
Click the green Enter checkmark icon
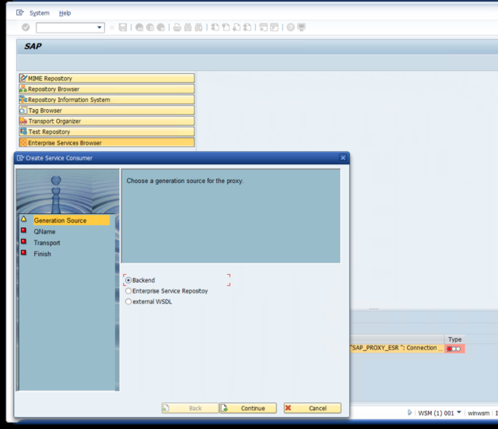click(26, 27)
